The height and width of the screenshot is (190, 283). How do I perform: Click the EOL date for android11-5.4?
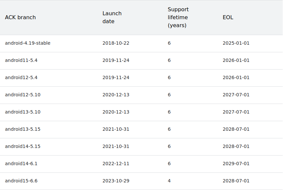236,60
